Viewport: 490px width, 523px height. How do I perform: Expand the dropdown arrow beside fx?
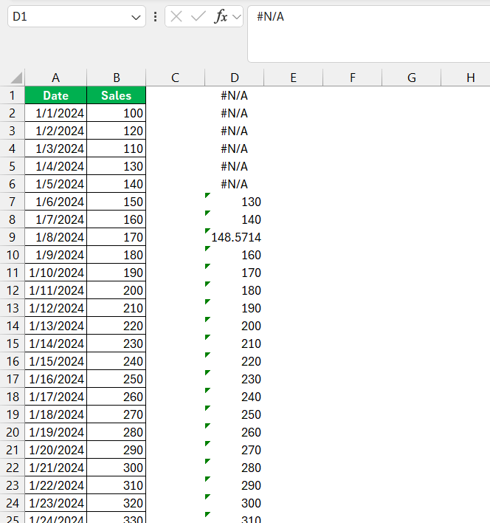tap(237, 17)
